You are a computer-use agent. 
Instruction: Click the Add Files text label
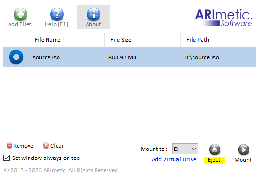click(x=20, y=24)
